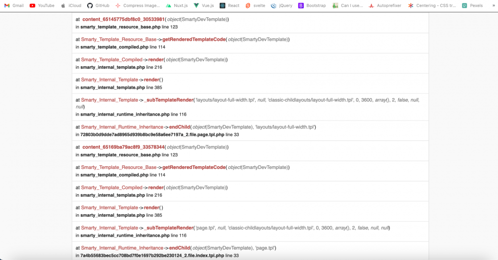Open the YouTube bookmark icon
This screenshot has height=260, width=498.
[32, 5]
